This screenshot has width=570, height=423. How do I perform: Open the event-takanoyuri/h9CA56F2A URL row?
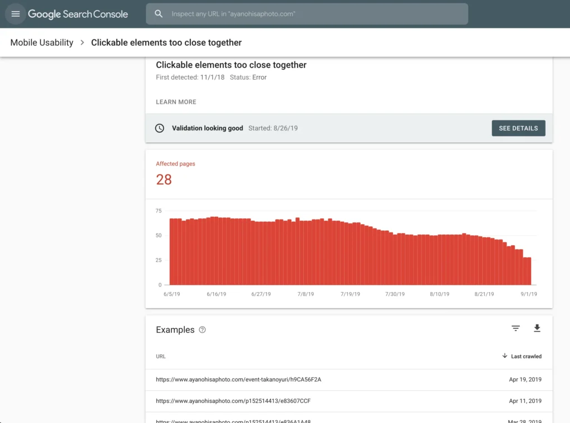click(349, 380)
